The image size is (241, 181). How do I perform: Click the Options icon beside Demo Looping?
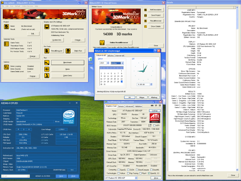pos(6,67)
